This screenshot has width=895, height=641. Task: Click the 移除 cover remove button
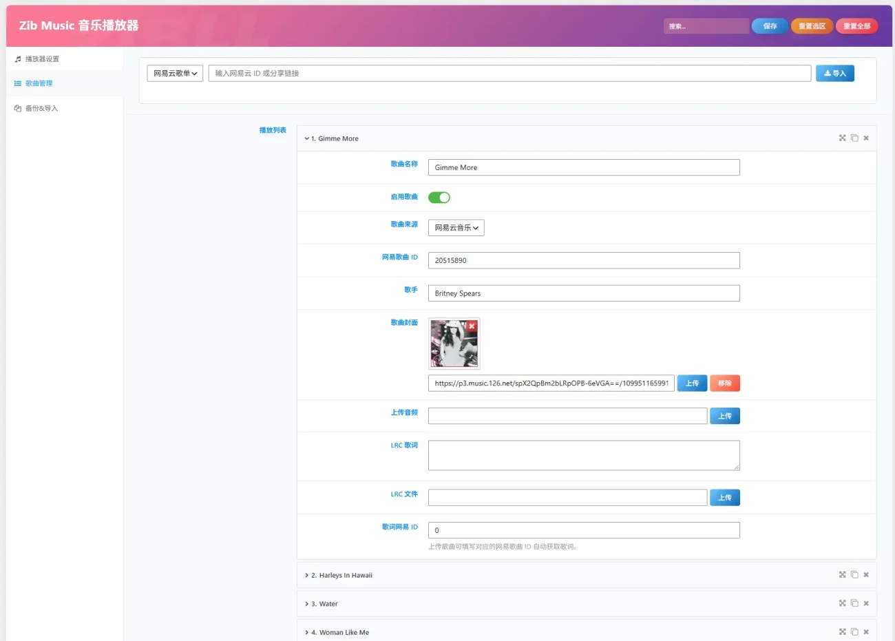point(725,383)
